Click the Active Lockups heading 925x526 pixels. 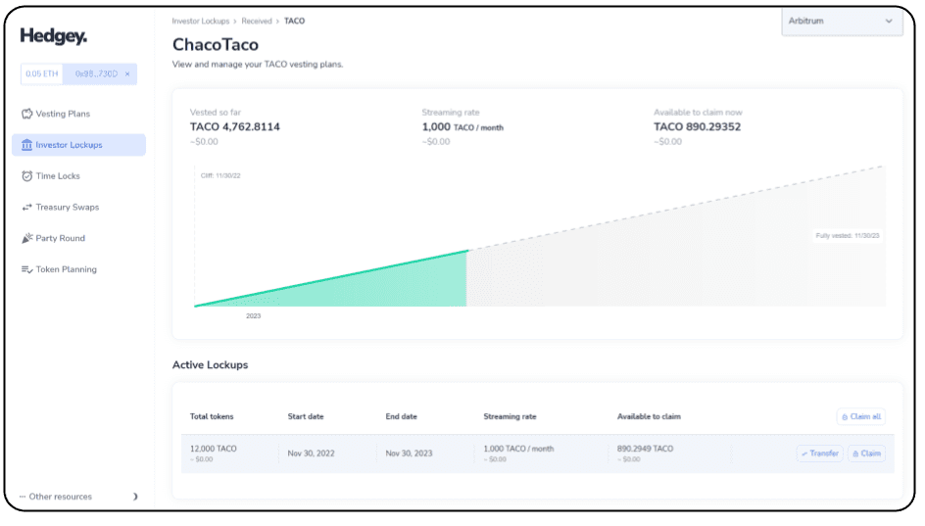tap(210, 365)
